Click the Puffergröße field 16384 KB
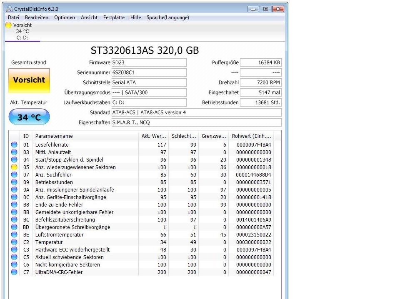Viewport: 400px width, 299px height. point(261,62)
